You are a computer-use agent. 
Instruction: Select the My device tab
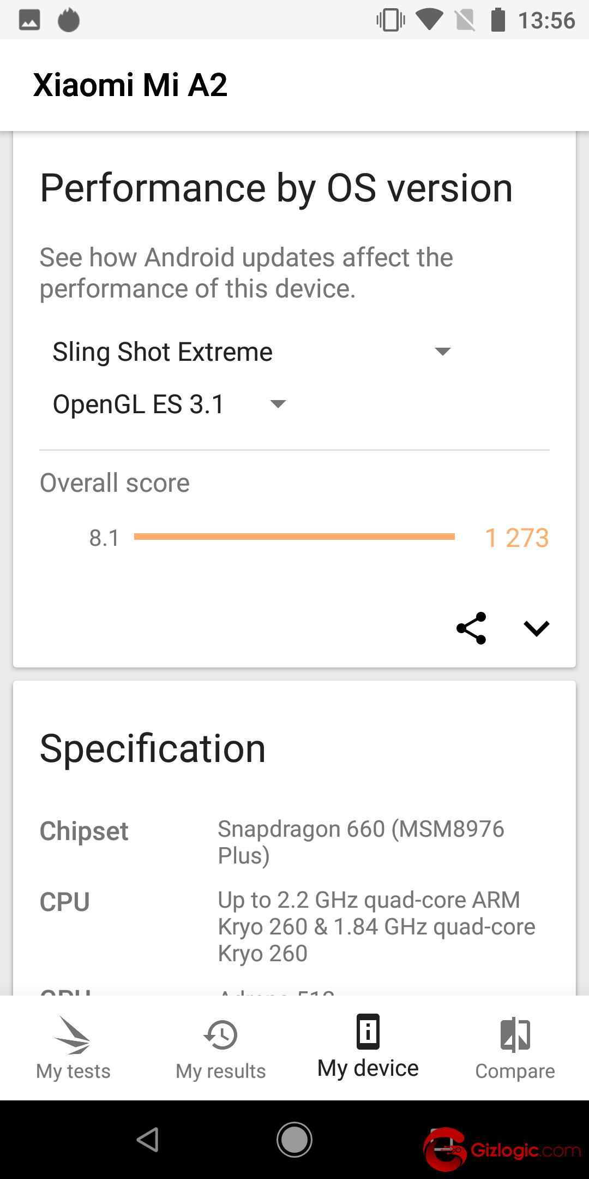point(368,1047)
